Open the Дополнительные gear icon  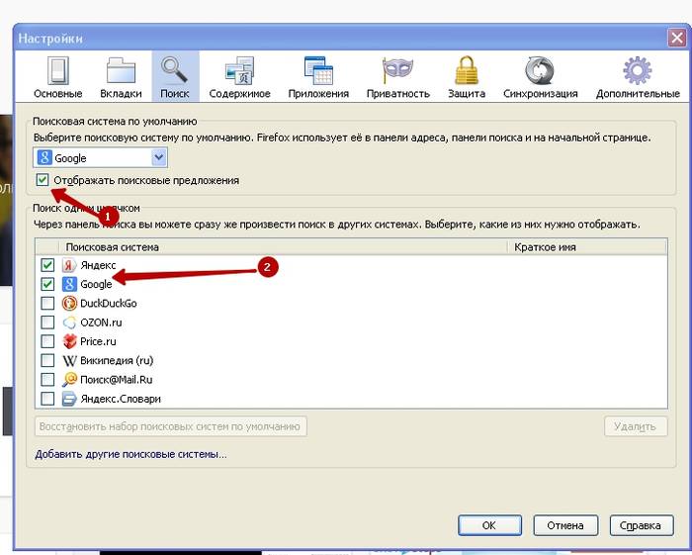[x=636, y=74]
